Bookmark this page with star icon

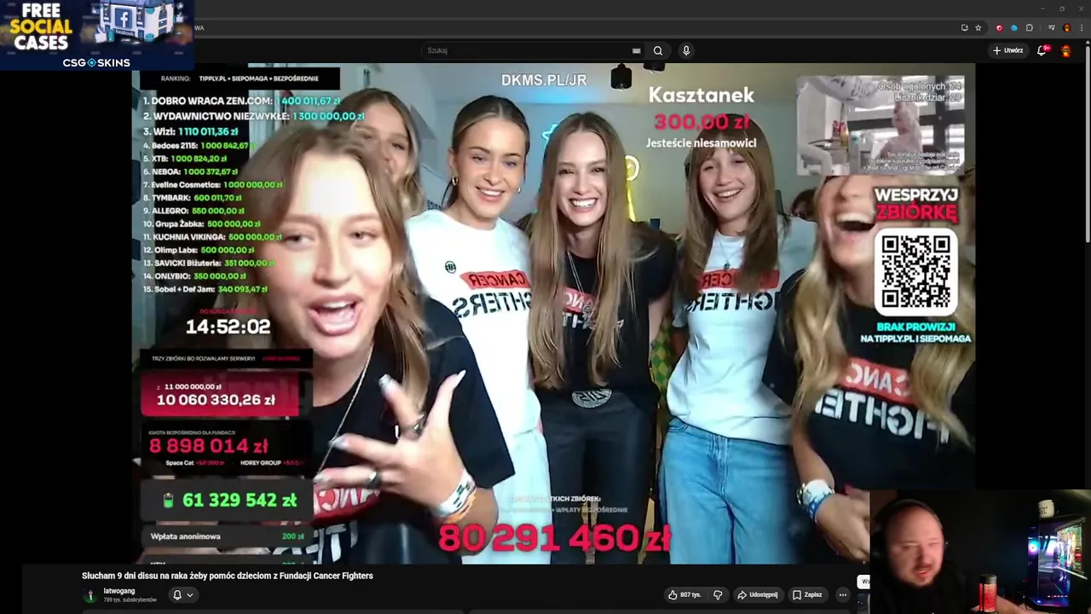coord(978,27)
